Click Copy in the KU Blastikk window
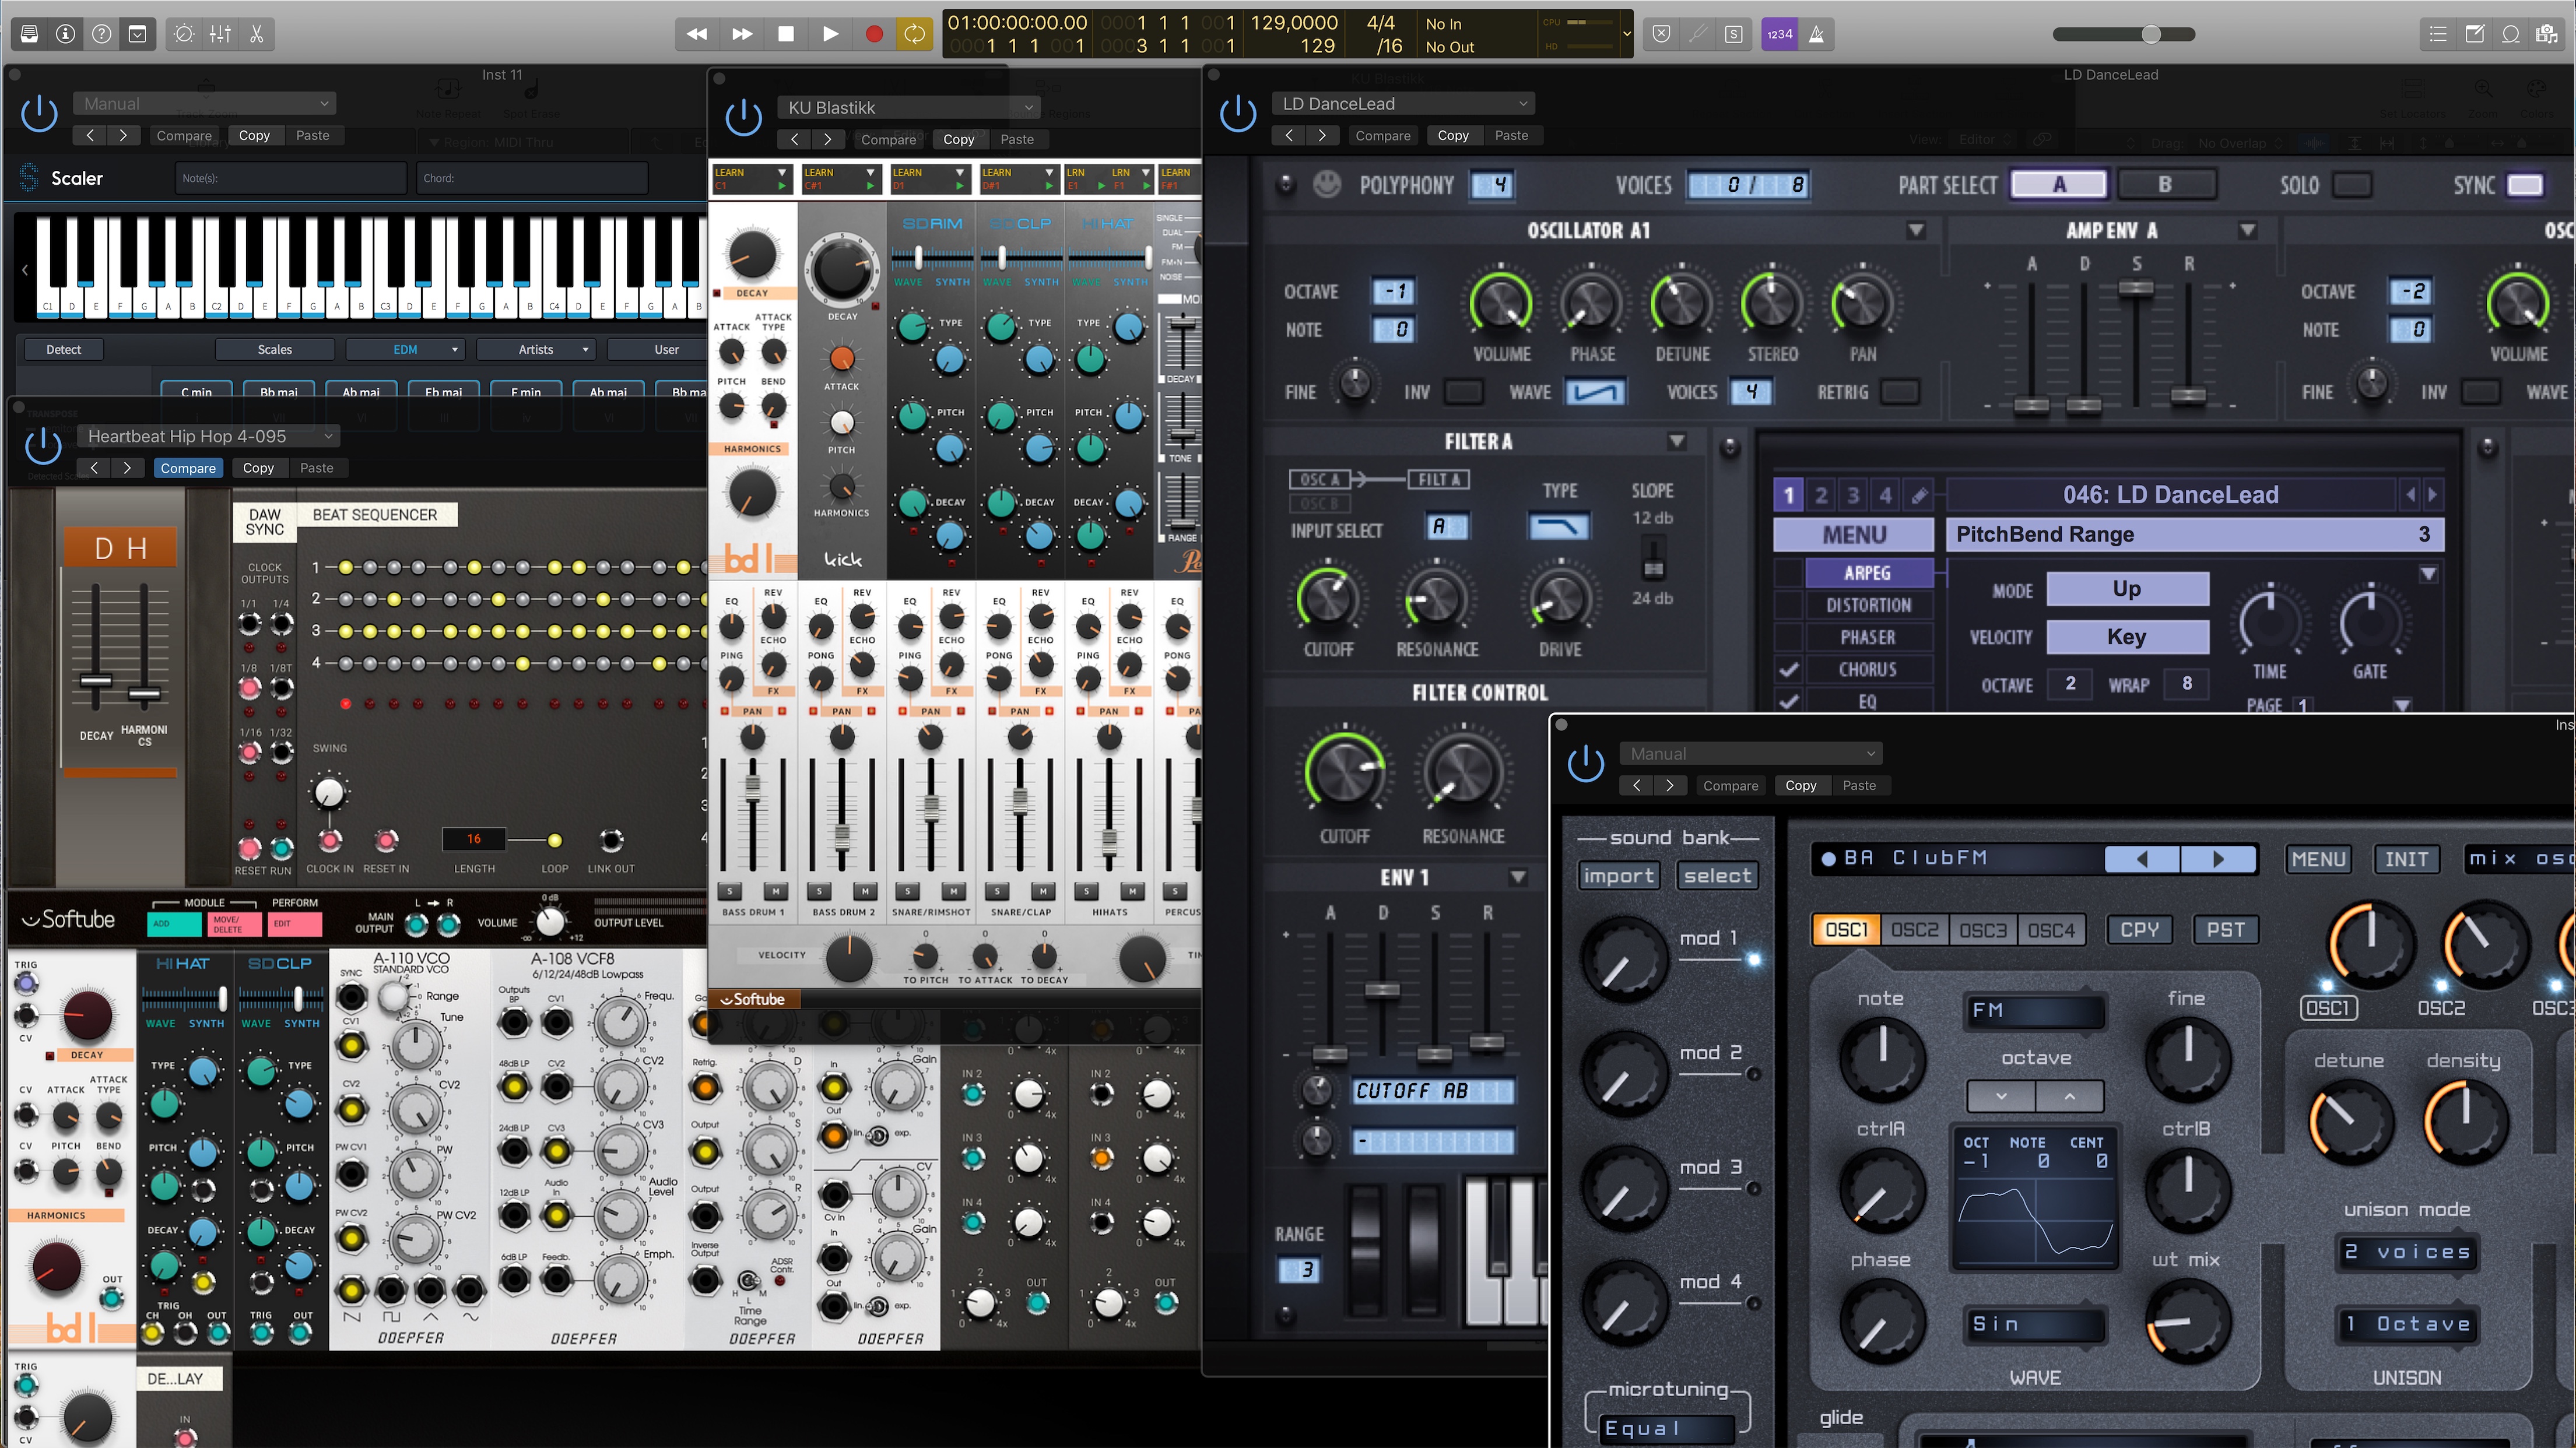Viewport: 2576px width, 1448px height. tap(958, 140)
